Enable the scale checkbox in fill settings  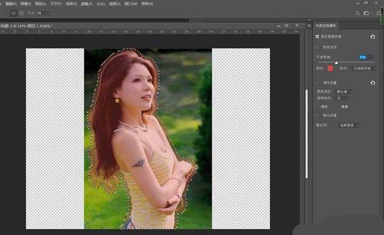point(318,107)
